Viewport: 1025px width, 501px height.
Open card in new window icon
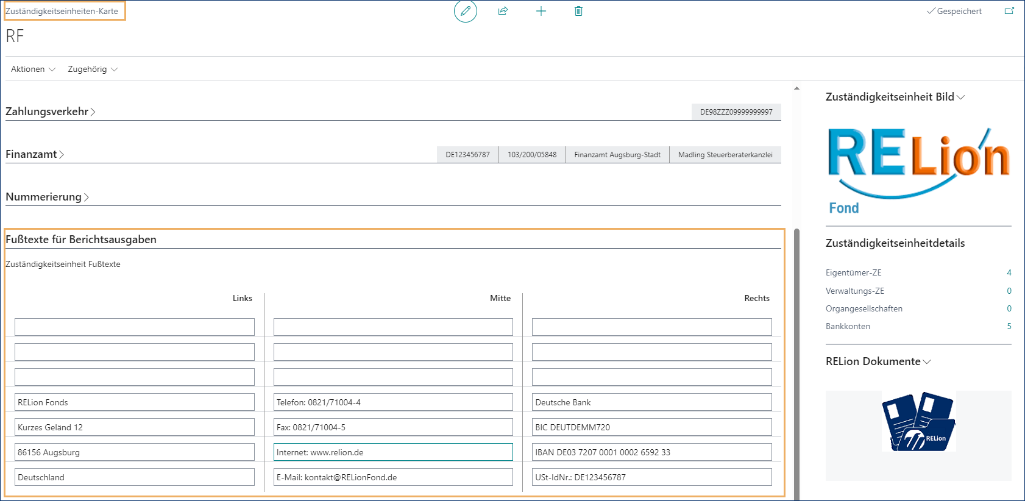[x=1009, y=11]
